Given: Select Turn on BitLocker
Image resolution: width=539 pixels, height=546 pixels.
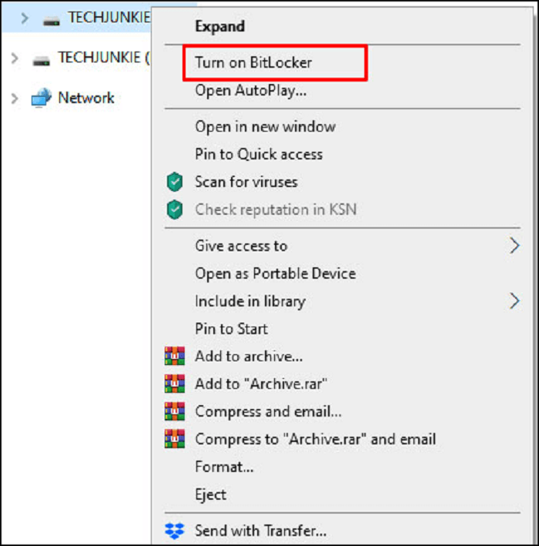Looking at the screenshot, I should (253, 62).
